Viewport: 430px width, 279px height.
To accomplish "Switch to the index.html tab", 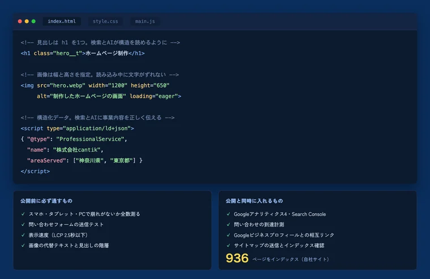I will [x=62, y=21].
